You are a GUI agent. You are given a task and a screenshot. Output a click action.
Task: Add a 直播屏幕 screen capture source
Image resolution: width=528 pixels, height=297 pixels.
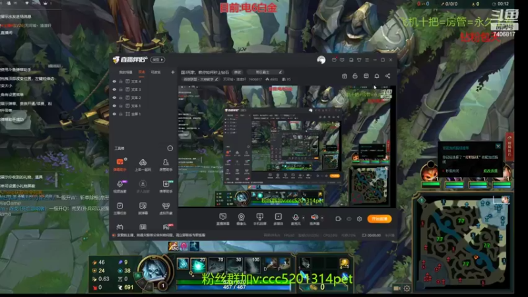(222, 219)
